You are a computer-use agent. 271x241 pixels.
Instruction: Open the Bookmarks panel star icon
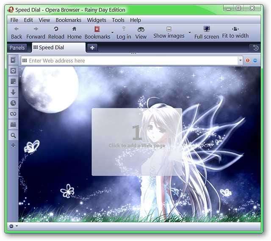click(x=13, y=60)
